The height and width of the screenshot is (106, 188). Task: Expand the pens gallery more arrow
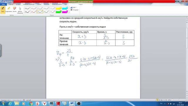click(69, 12)
